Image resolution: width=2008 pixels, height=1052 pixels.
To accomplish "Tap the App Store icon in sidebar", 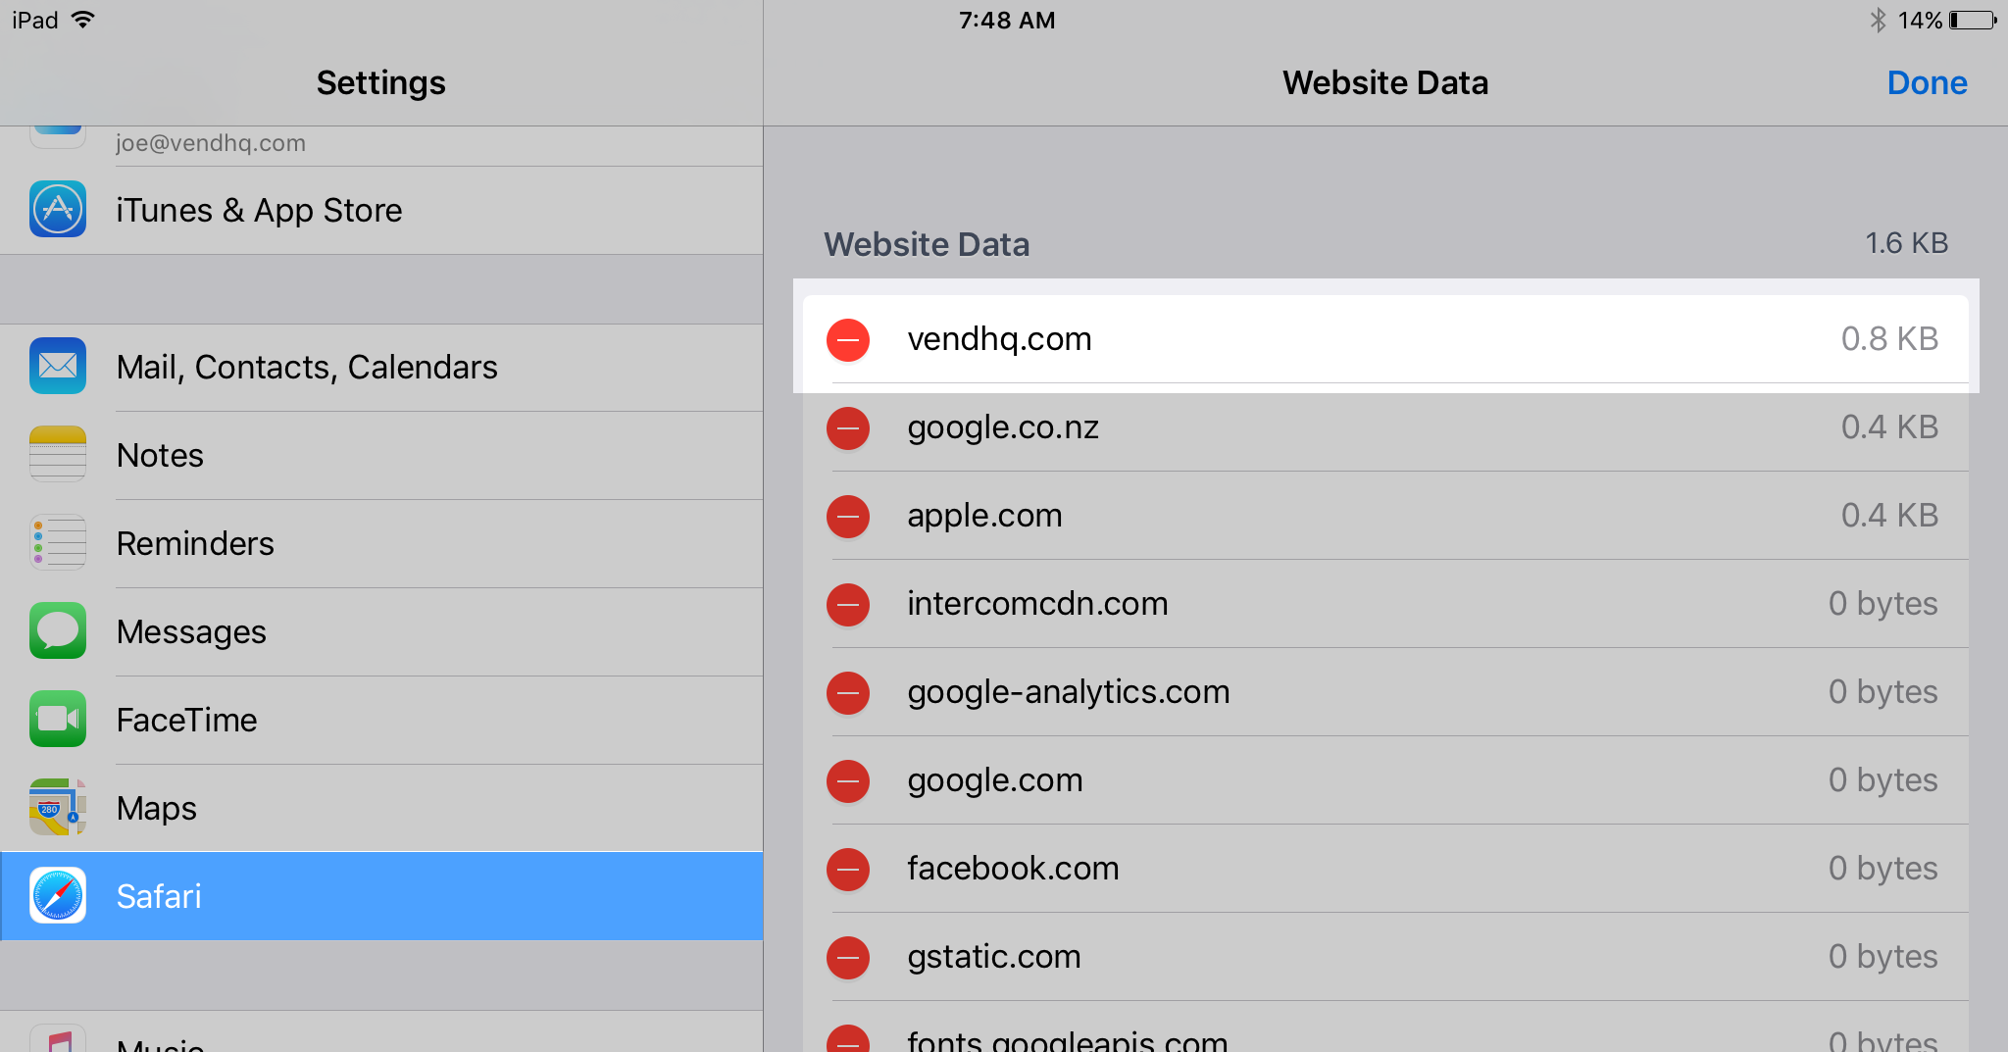I will (x=58, y=209).
